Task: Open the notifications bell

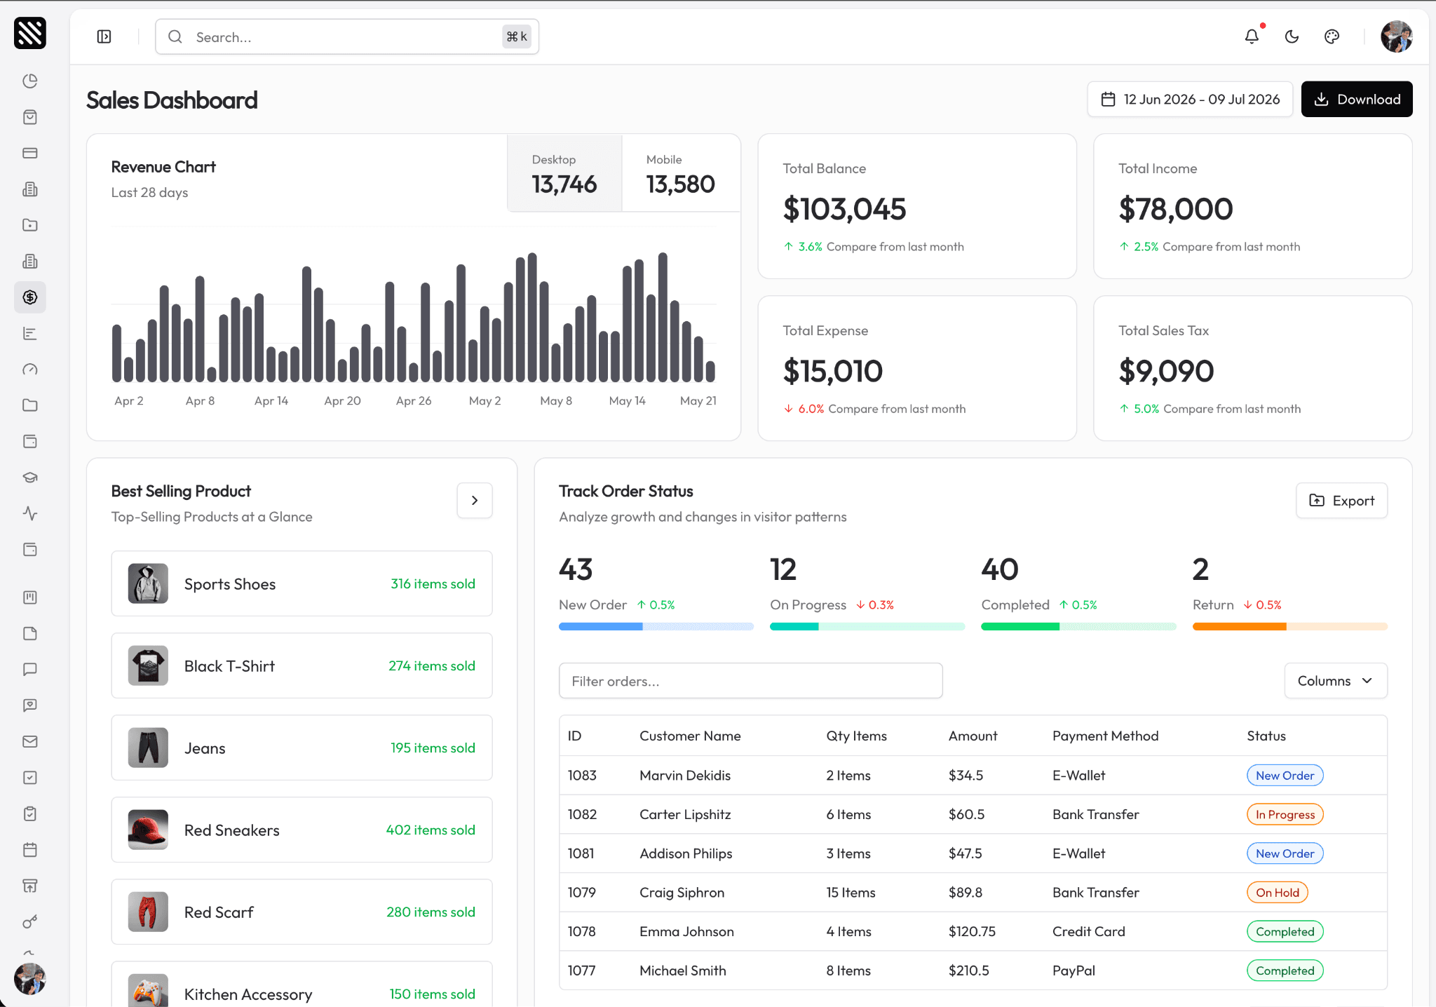Action: pos(1252,36)
